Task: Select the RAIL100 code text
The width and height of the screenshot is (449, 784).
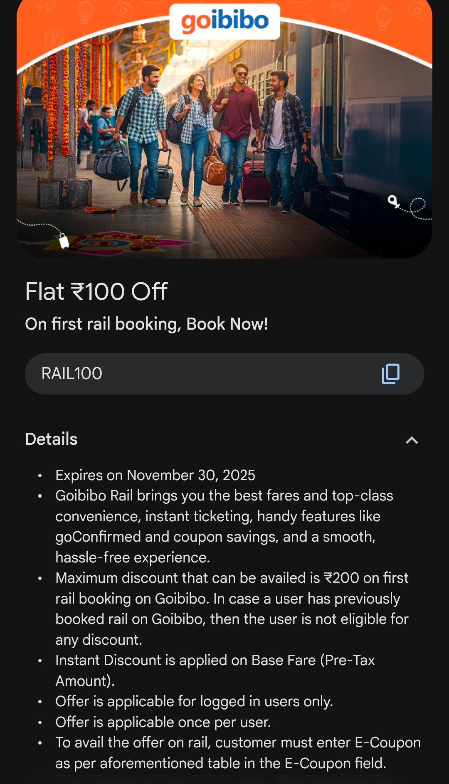Action: pos(72,374)
